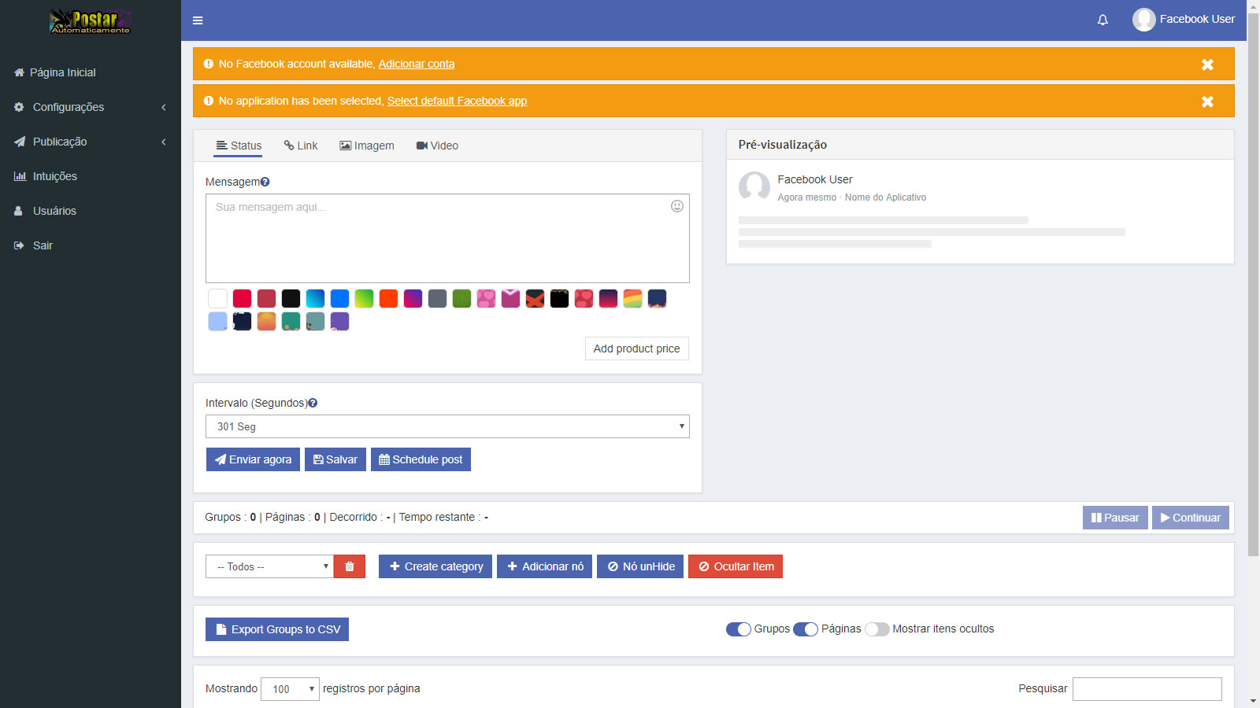This screenshot has height=708, width=1260.
Task: Open the Usuários section
Action: (54, 211)
